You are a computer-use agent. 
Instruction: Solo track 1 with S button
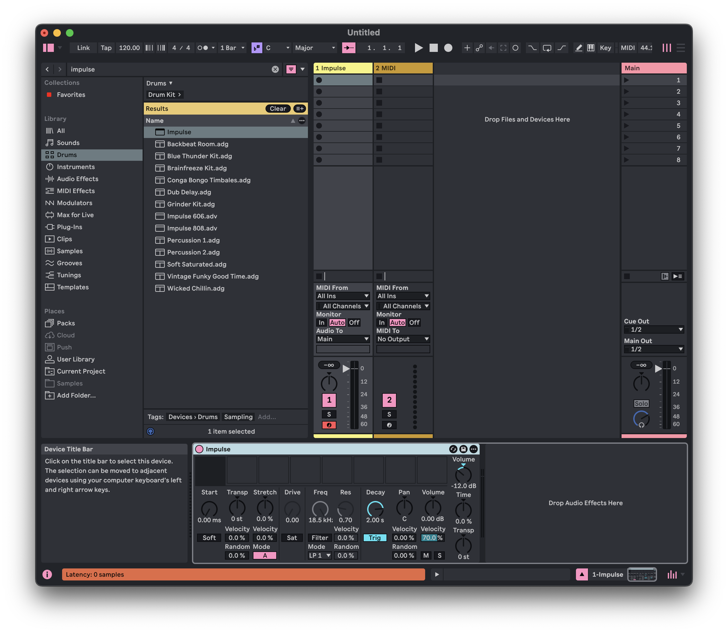[x=329, y=414]
